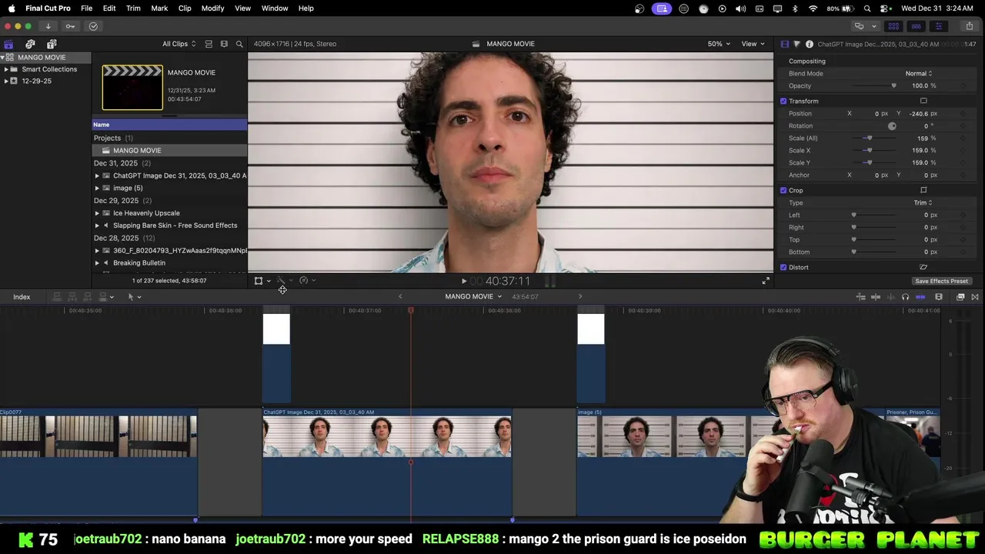Select Breaking Bulletin in browser list
Screen dimensions: 985x554
[139, 263]
